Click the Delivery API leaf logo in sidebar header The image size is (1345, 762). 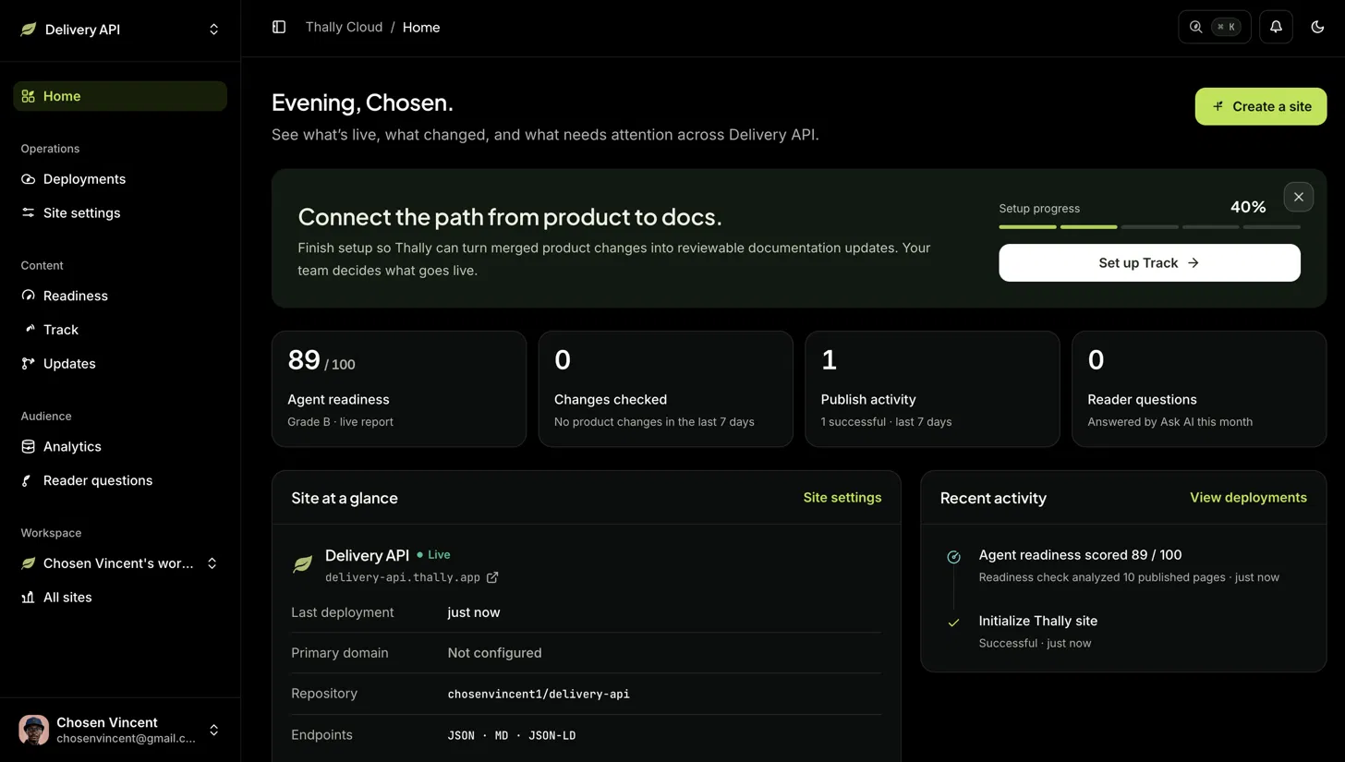tap(29, 30)
